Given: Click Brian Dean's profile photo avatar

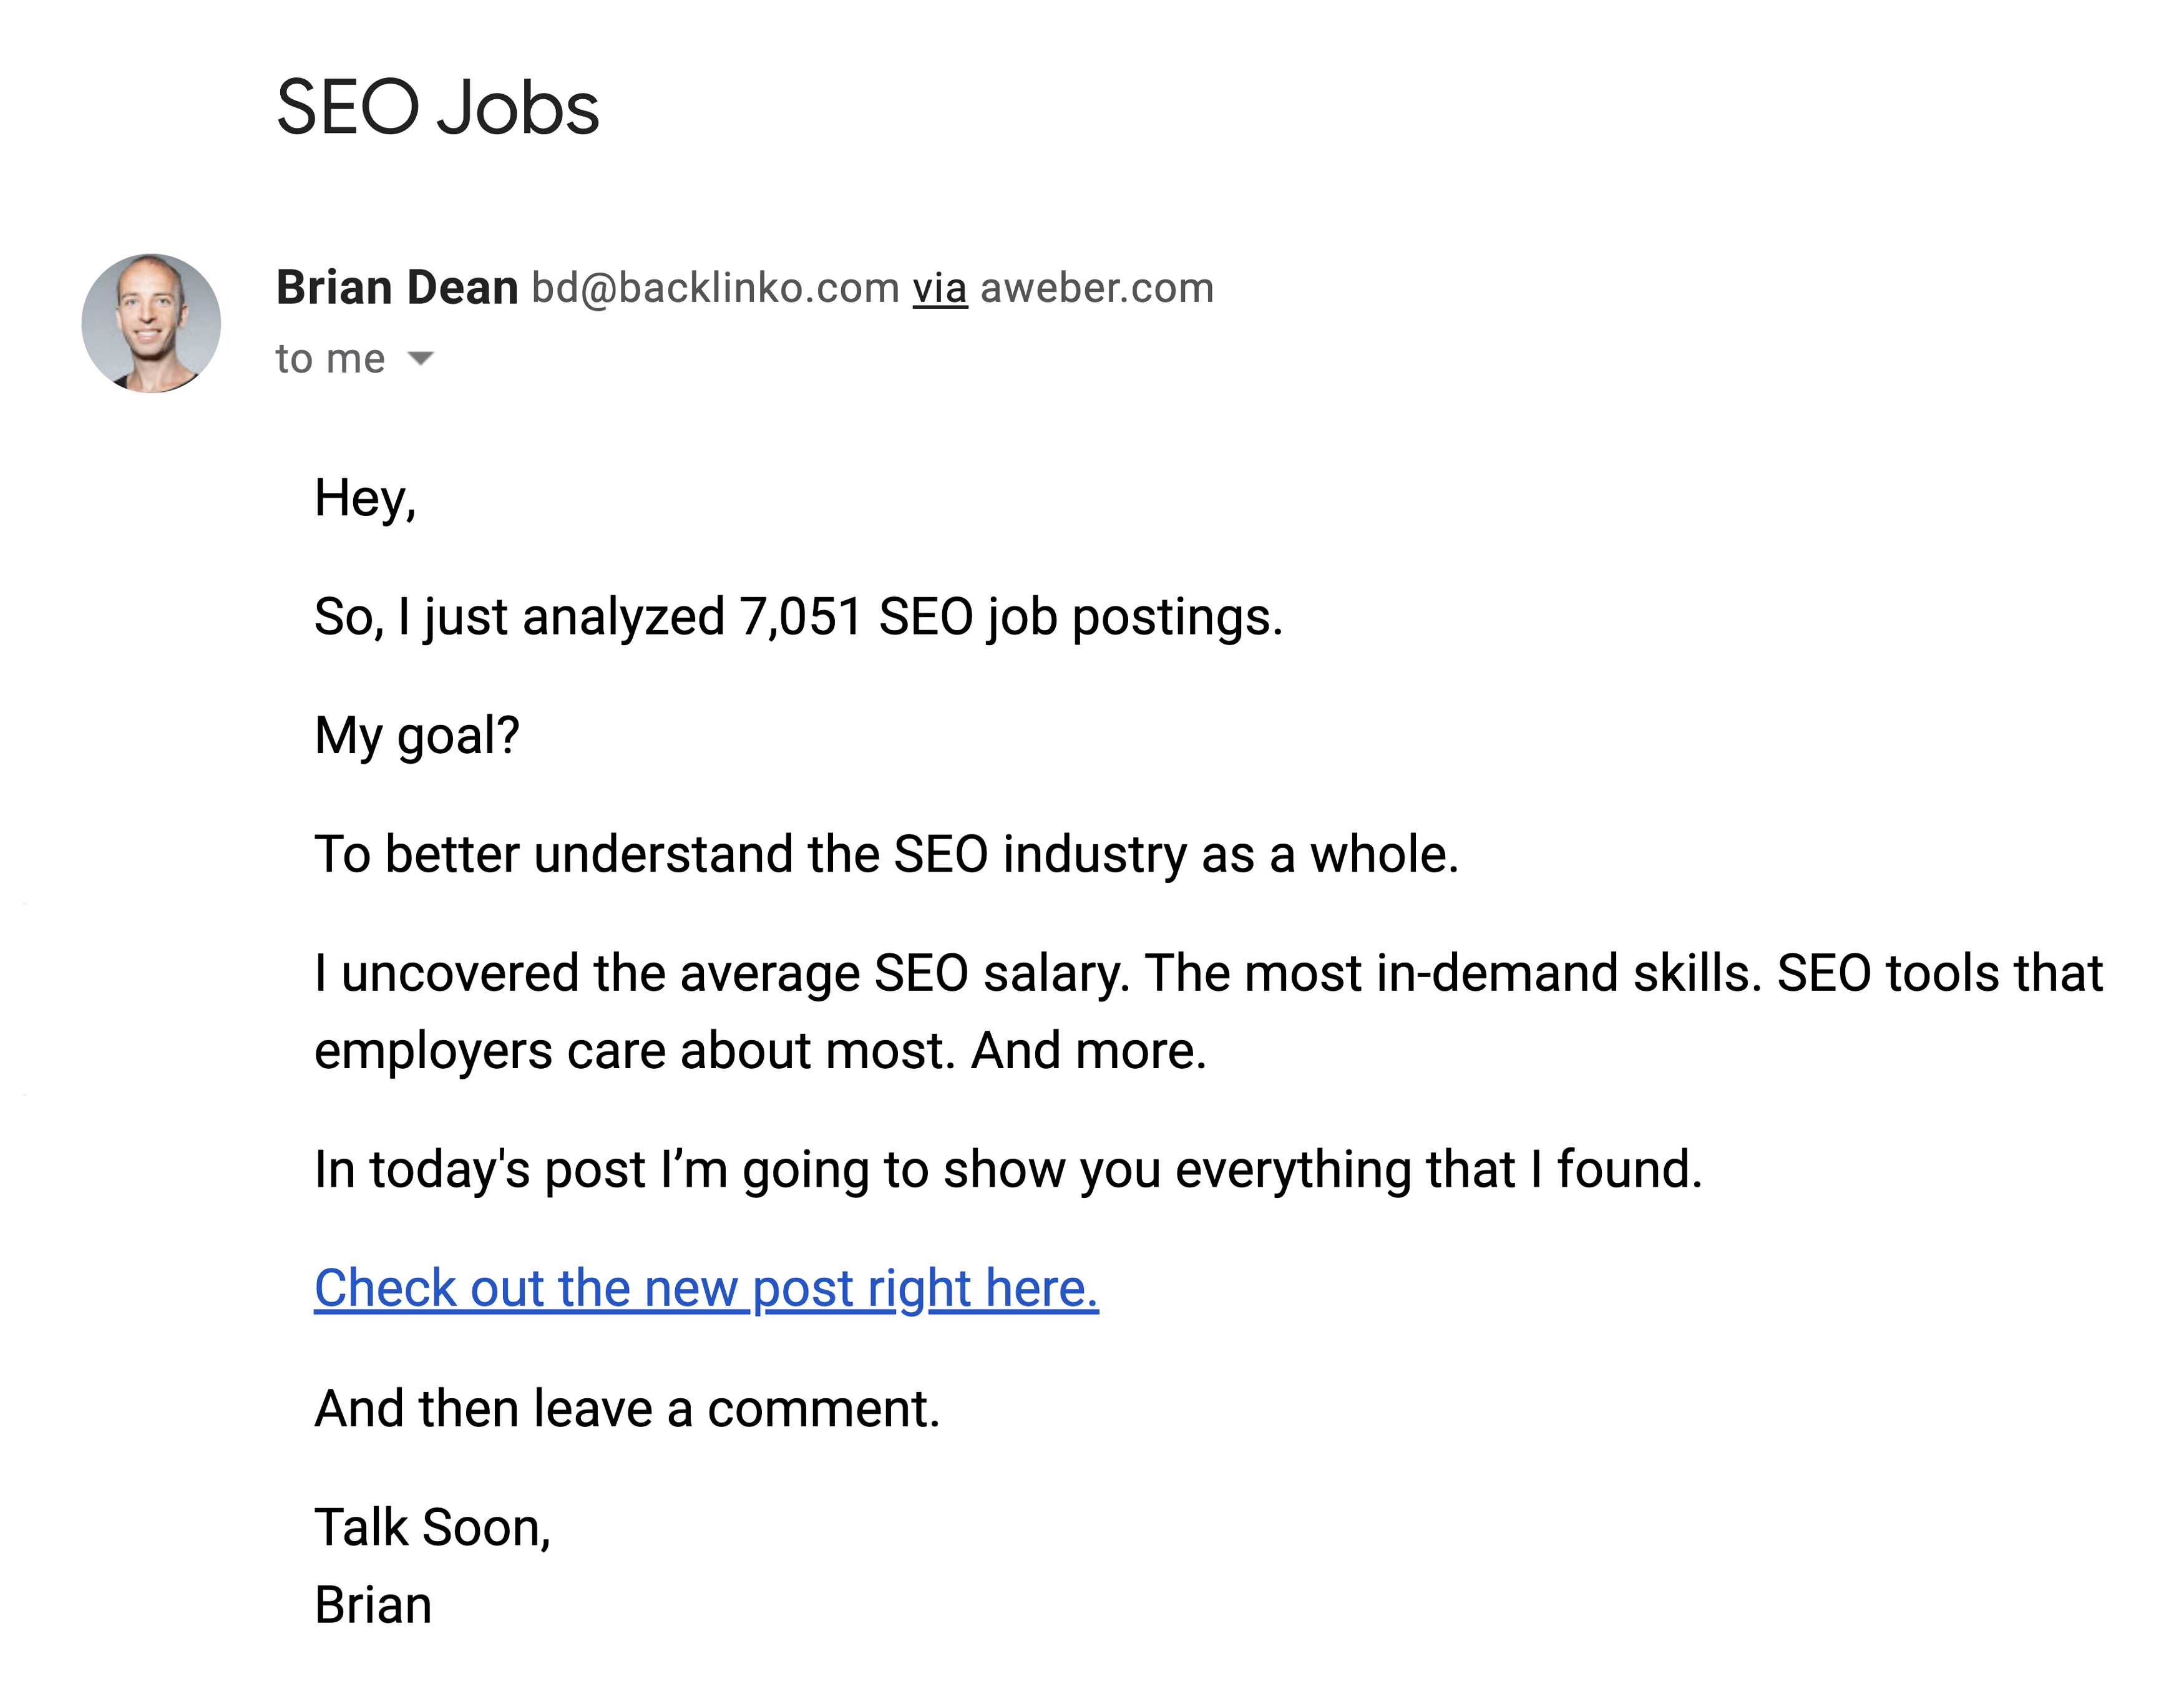Looking at the screenshot, I should click(151, 323).
